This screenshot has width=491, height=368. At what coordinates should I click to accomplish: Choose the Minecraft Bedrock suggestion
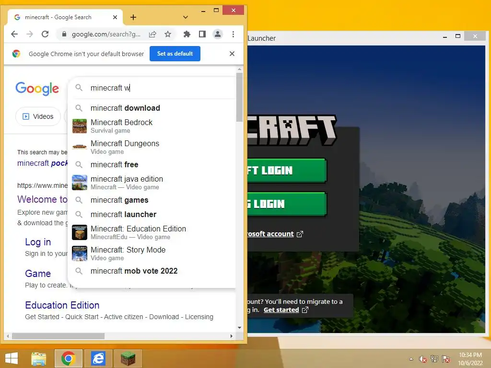pyautogui.click(x=152, y=126)
